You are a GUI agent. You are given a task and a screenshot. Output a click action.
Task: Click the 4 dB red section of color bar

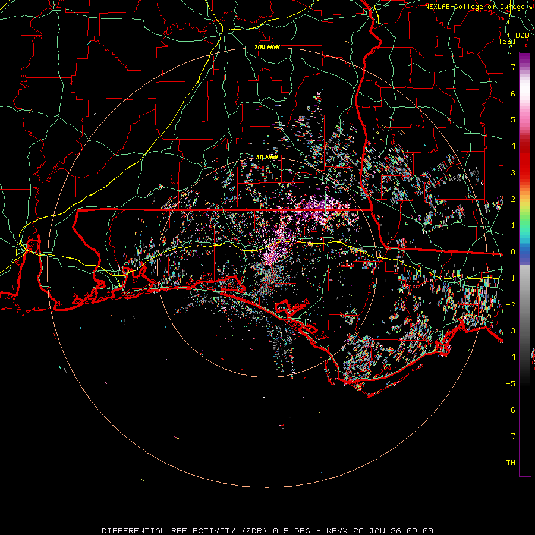click(x=525, y=146)
